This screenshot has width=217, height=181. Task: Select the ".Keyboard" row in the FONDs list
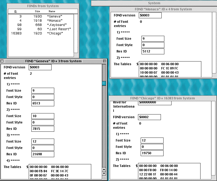[x=41, y=25]
